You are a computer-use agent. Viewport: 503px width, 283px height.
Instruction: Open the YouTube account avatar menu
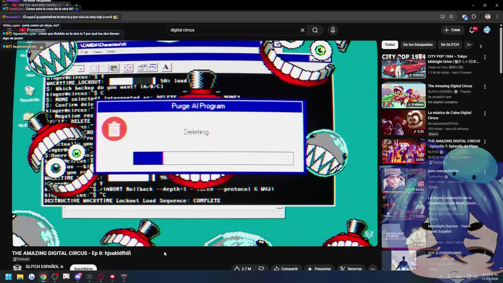click(487, 30)
